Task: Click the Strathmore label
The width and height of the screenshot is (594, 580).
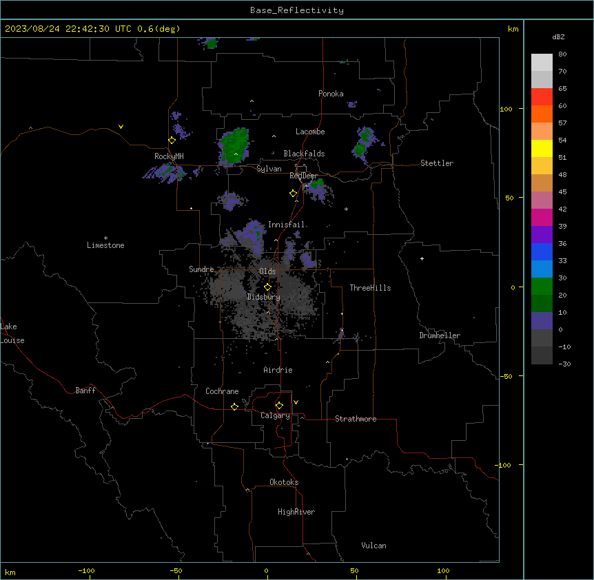Action: [x=356, y=419]
